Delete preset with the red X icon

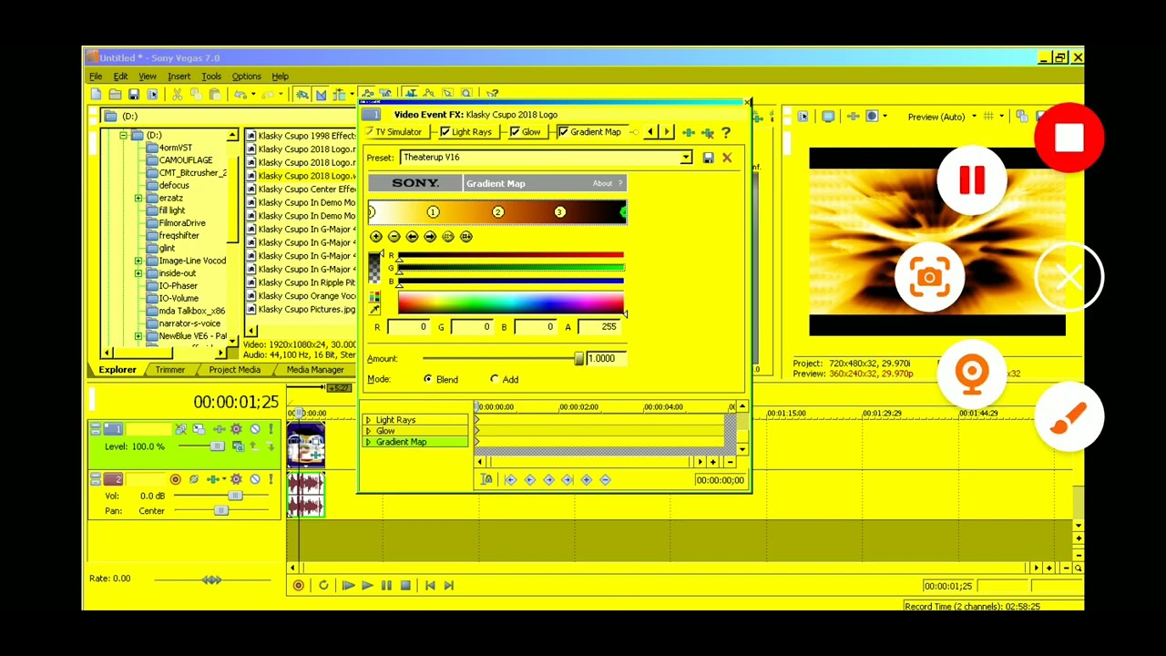pos(727,158)
